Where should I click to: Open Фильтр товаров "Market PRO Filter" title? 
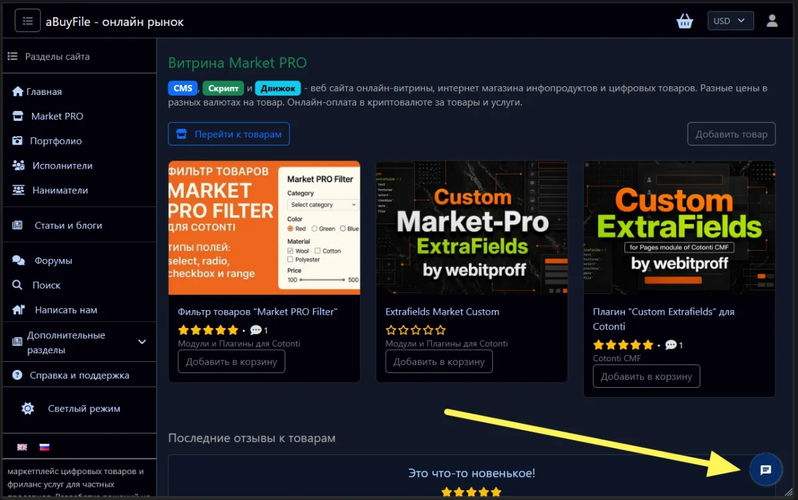257,311
